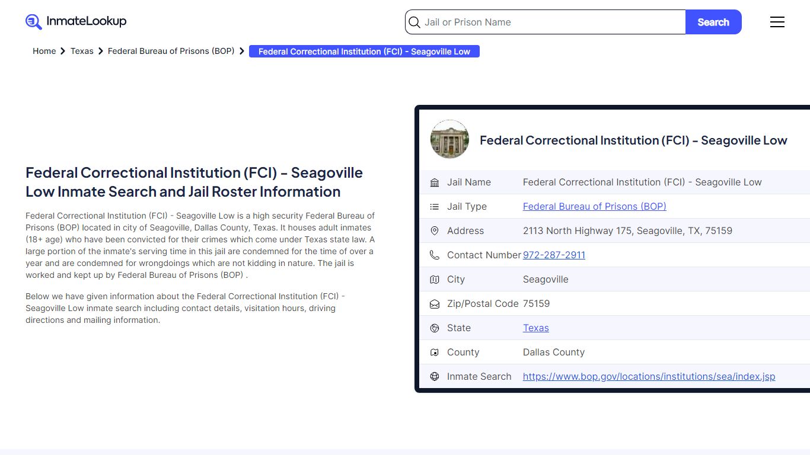Screen dimensions: 810x455
Task: Click the Contact Number phone icon
Action: pos(435,255)
